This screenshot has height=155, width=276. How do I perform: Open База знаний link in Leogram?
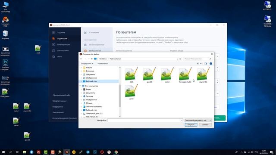click(x=58, y=112)
